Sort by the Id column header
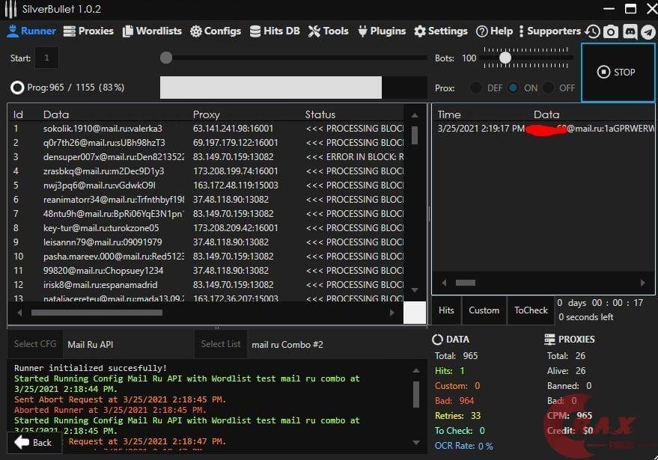This screenshot has width=658, height=460. (x=18, y=114)
